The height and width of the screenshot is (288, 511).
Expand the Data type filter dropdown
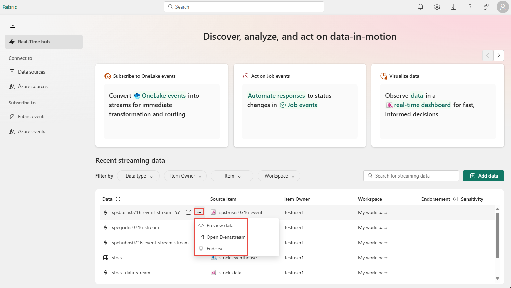point(138,176)
